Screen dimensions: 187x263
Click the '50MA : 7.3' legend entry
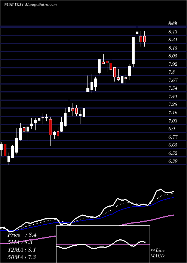point(22,257)
